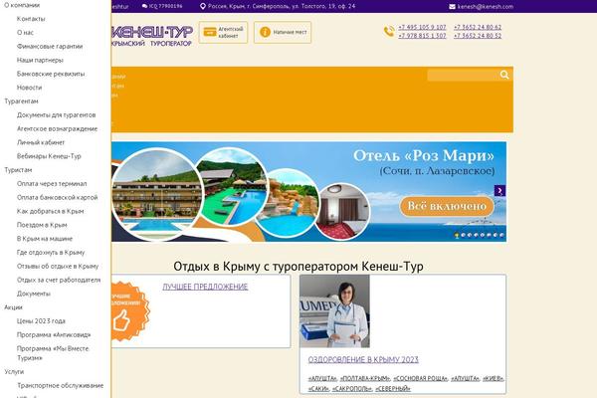
Task: Open В Крым на машине item
Action: (x=45, y=239)
